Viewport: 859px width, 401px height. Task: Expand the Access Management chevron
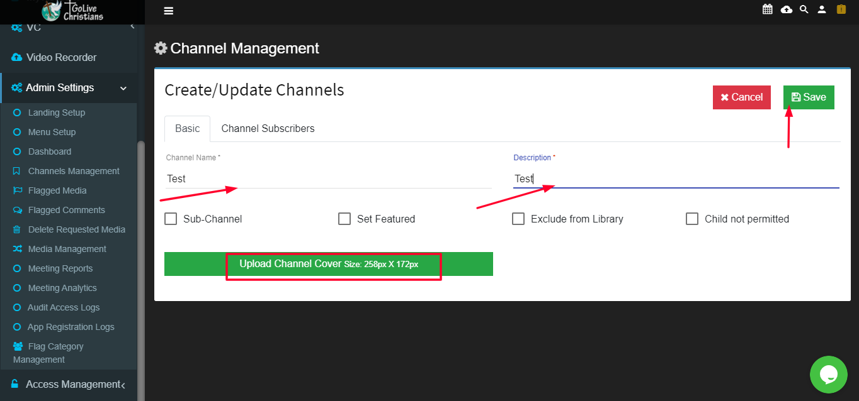[123, 385]
